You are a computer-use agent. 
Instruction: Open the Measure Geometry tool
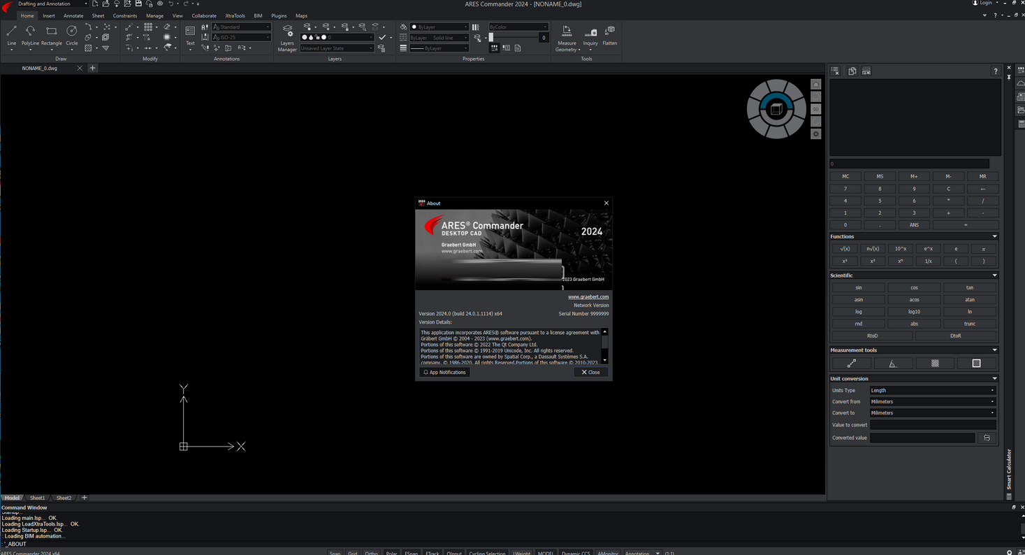click(x=567, y=38)
